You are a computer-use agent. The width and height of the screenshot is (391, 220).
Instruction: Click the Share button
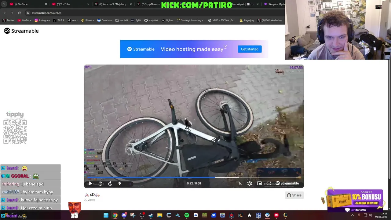click(x=294, y=195)
